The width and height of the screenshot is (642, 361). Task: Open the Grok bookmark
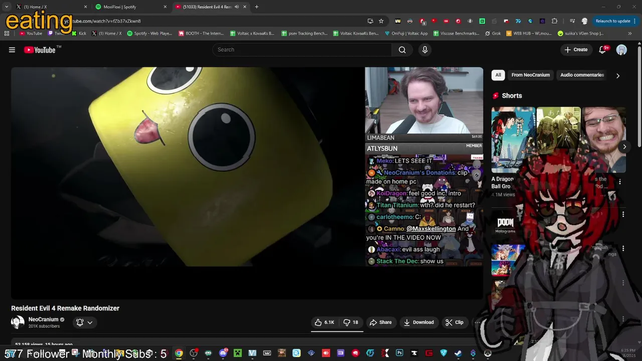[x=493, y=34]
